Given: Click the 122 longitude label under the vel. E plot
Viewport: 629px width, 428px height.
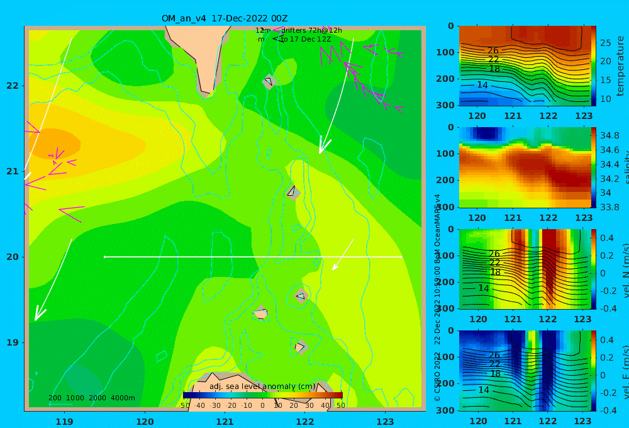Looking at the screenshot, I should point(548,421).
